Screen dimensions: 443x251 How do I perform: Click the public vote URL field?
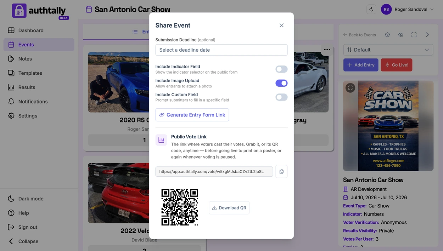coord(214,172)
